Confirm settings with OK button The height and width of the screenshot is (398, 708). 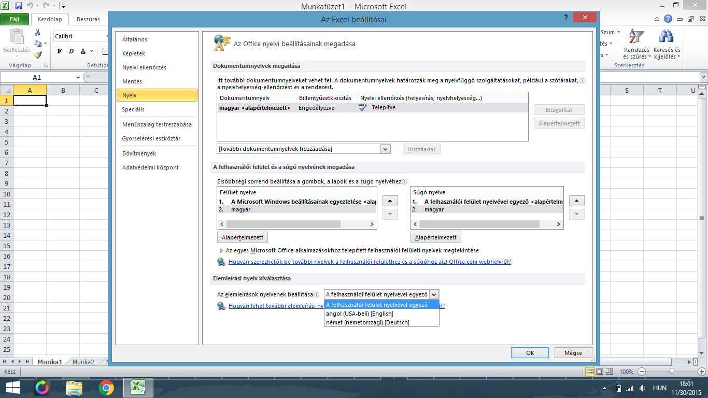click(x=530, y=352)
